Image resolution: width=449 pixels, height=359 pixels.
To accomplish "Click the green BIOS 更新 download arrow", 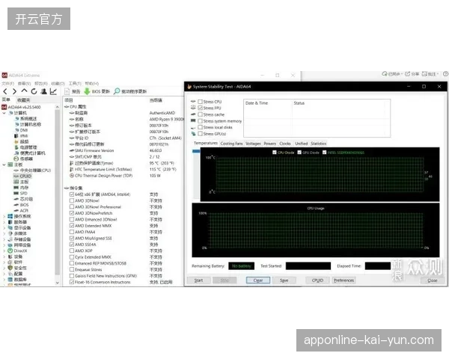I will [87, 91].
